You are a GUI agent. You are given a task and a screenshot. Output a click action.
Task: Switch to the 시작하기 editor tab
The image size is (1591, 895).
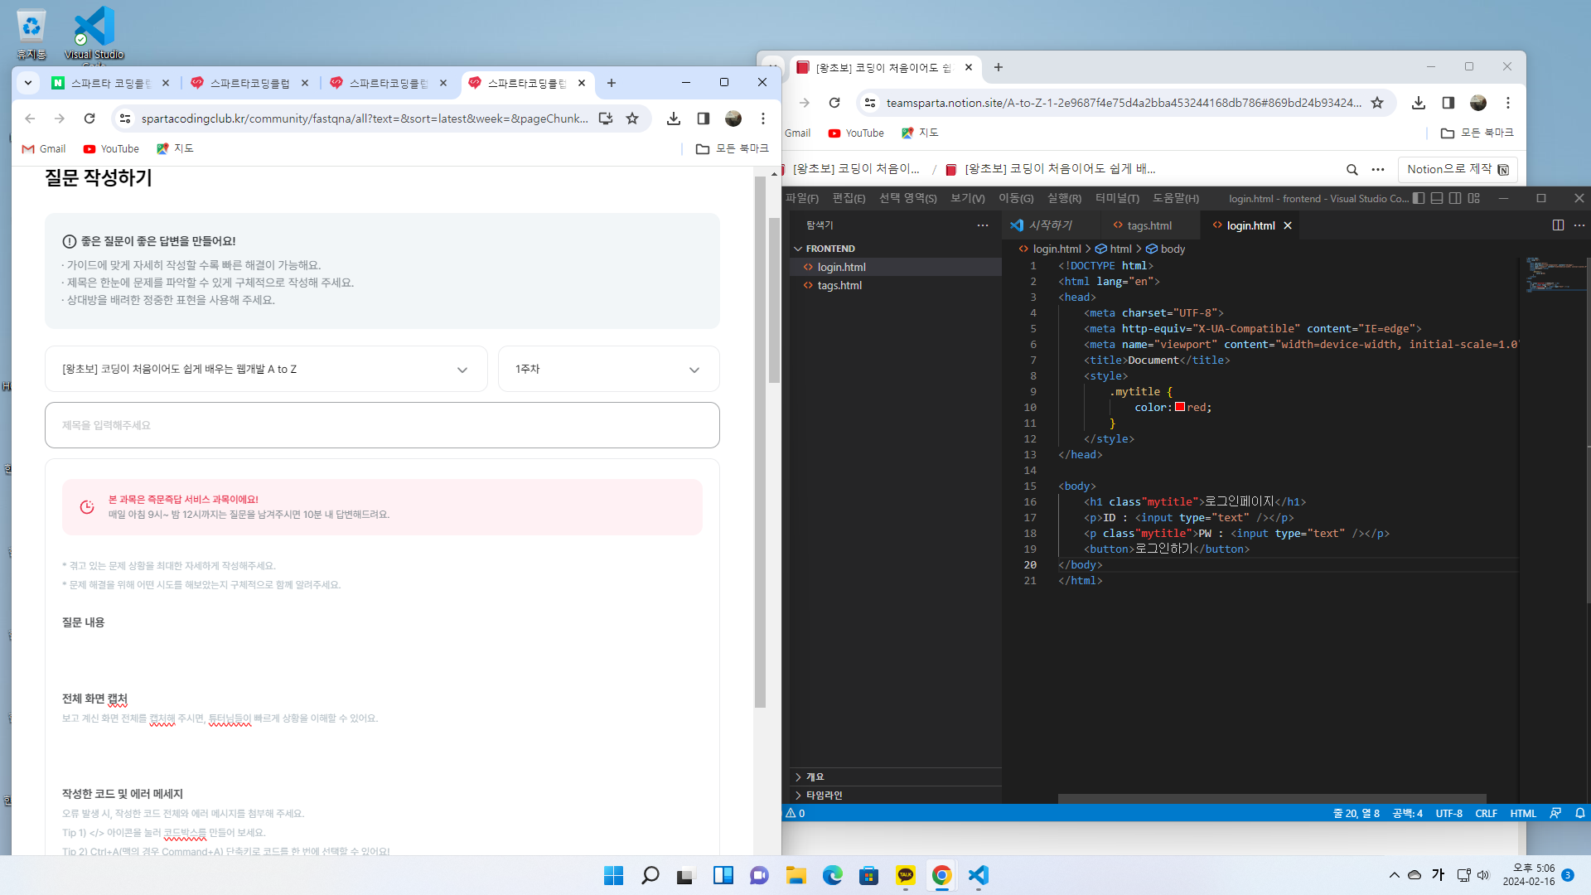1050,225
